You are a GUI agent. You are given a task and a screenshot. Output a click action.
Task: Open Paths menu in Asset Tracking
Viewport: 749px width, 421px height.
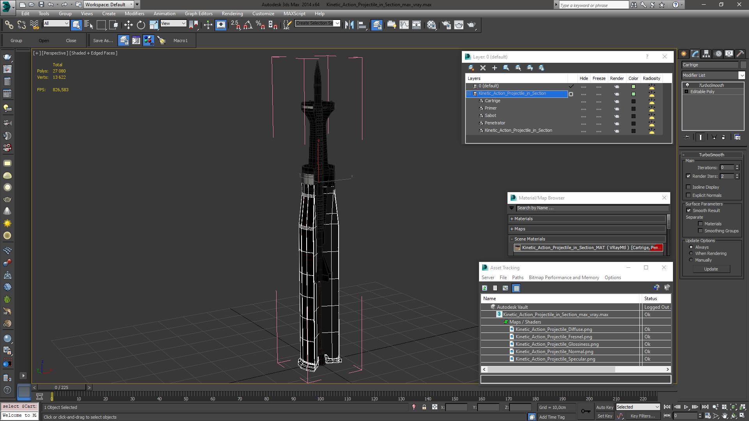(x=518, y=278)
